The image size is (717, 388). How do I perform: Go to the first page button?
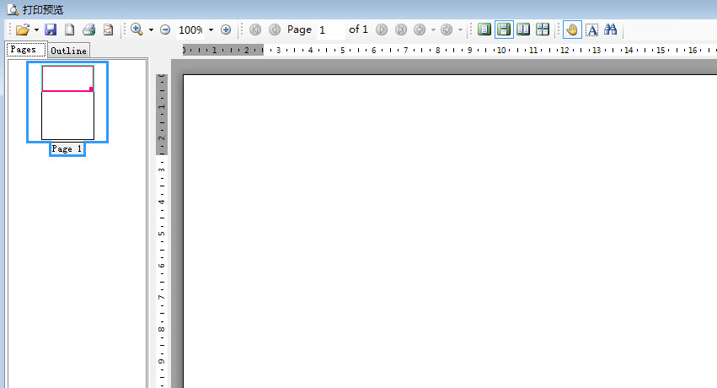coord(255,30)
